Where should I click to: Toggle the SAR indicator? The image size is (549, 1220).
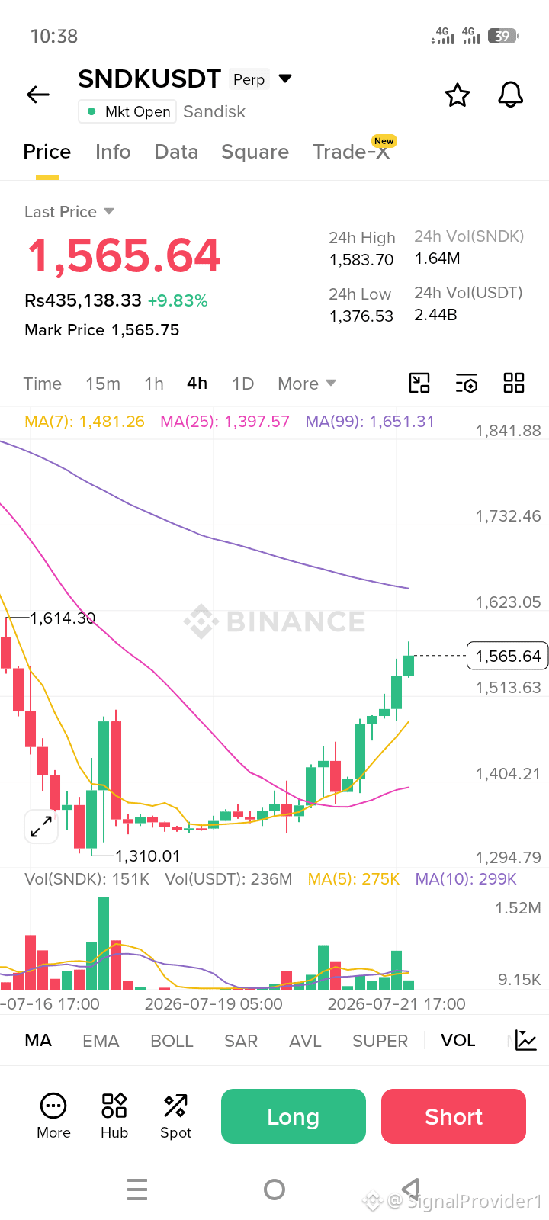pyautogui.click(x=241, y=1041)
